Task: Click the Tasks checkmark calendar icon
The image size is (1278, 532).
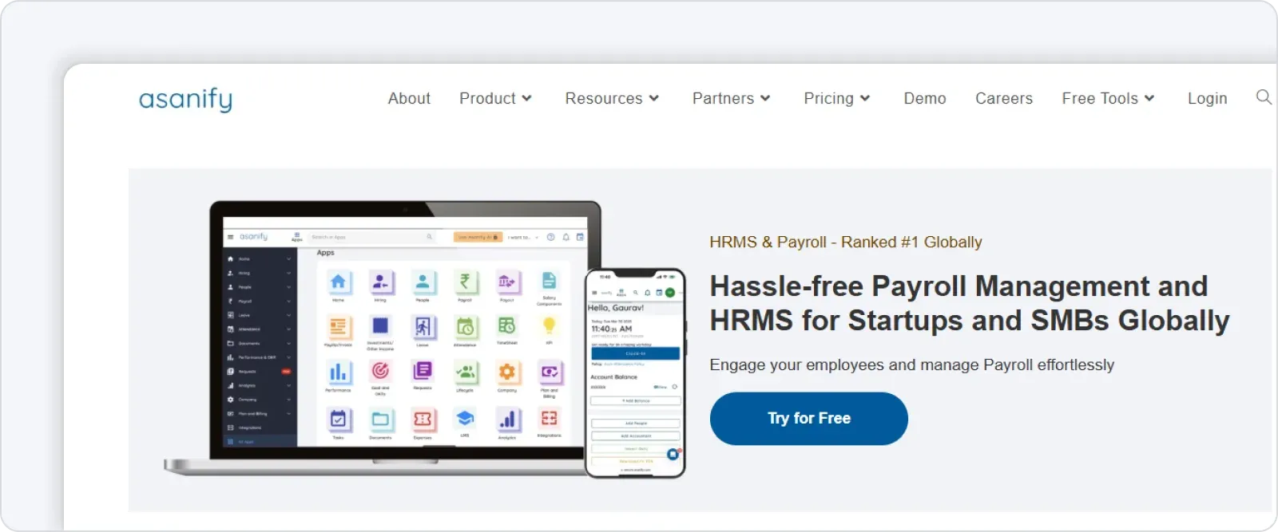Action: click(338, 419)
